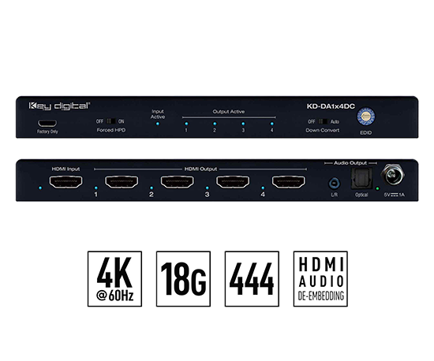
Task: Click the rear LED above output number 2
Action: click(152, 188)
